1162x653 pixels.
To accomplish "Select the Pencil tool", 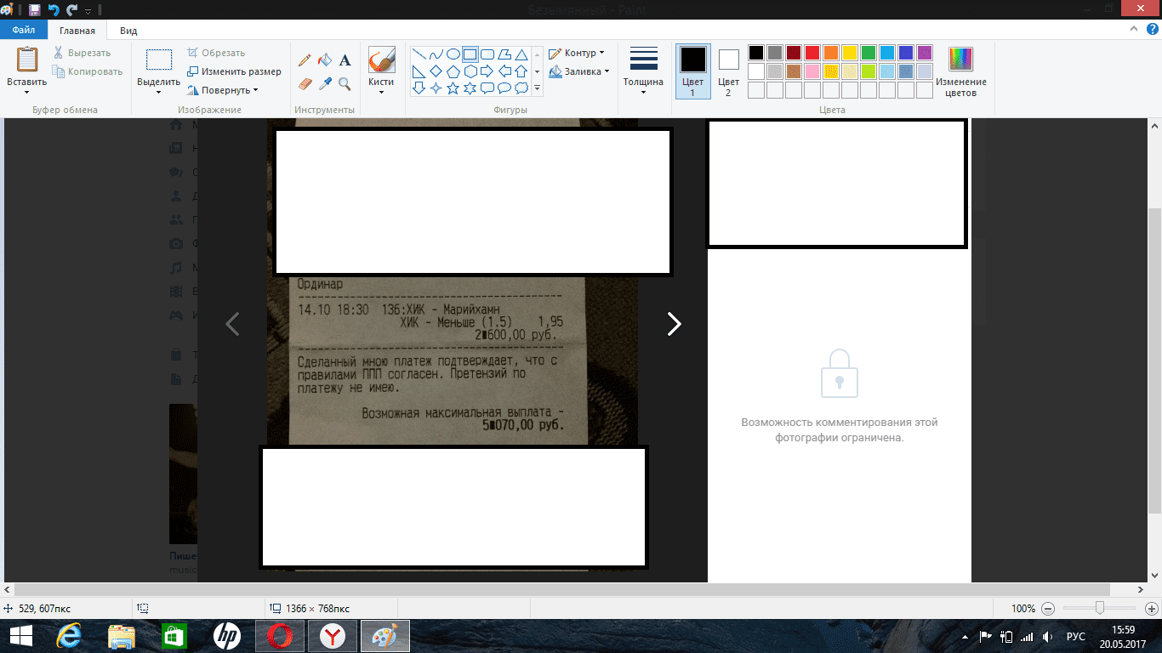I will [305, 60].
